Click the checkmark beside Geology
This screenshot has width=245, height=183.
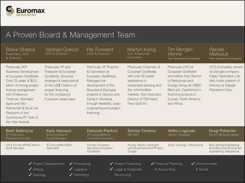coord(30,175)
